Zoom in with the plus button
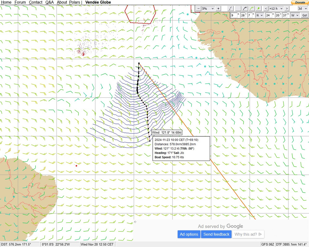309x247 pixels. [218, 8]
